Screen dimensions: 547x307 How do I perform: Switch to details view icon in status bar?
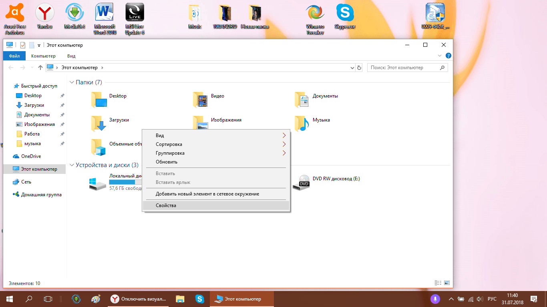point(438,283)
